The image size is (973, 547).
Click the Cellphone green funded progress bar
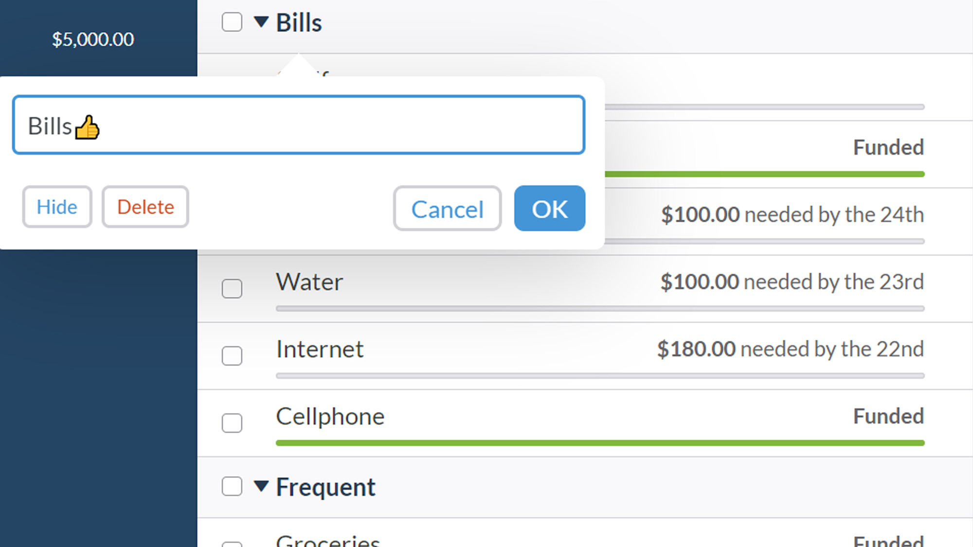pos(599,443)
